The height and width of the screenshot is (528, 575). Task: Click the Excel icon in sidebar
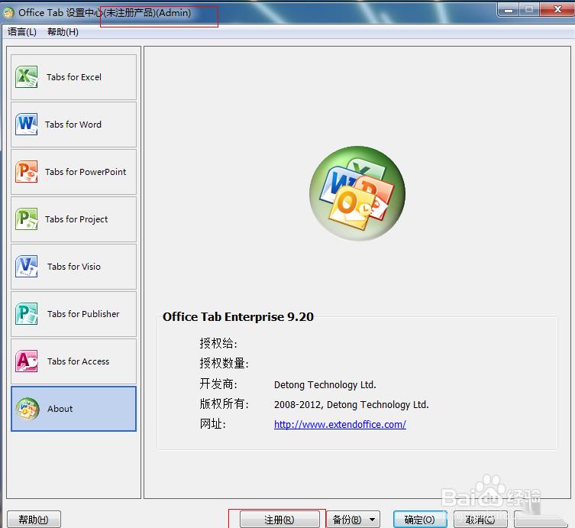click(26, 76)
